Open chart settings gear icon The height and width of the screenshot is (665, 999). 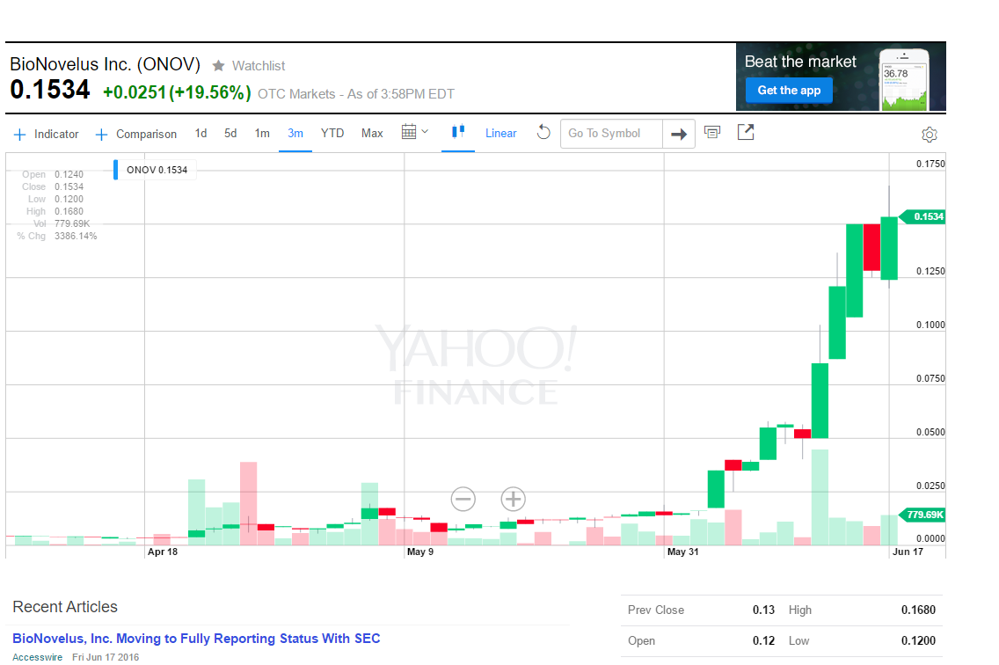pos(930,135)
